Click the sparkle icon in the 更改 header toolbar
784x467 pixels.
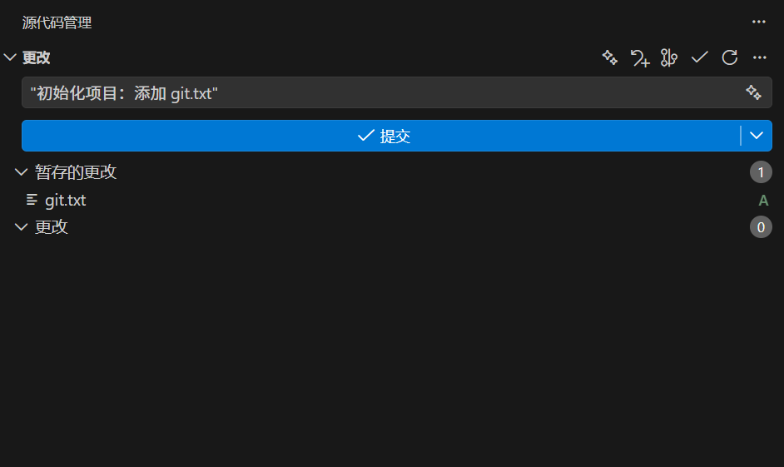[610, 57]
